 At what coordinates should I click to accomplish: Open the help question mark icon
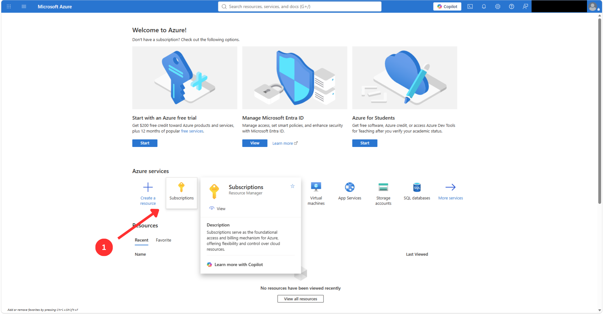pyautogui.click(x=512, y=7)
